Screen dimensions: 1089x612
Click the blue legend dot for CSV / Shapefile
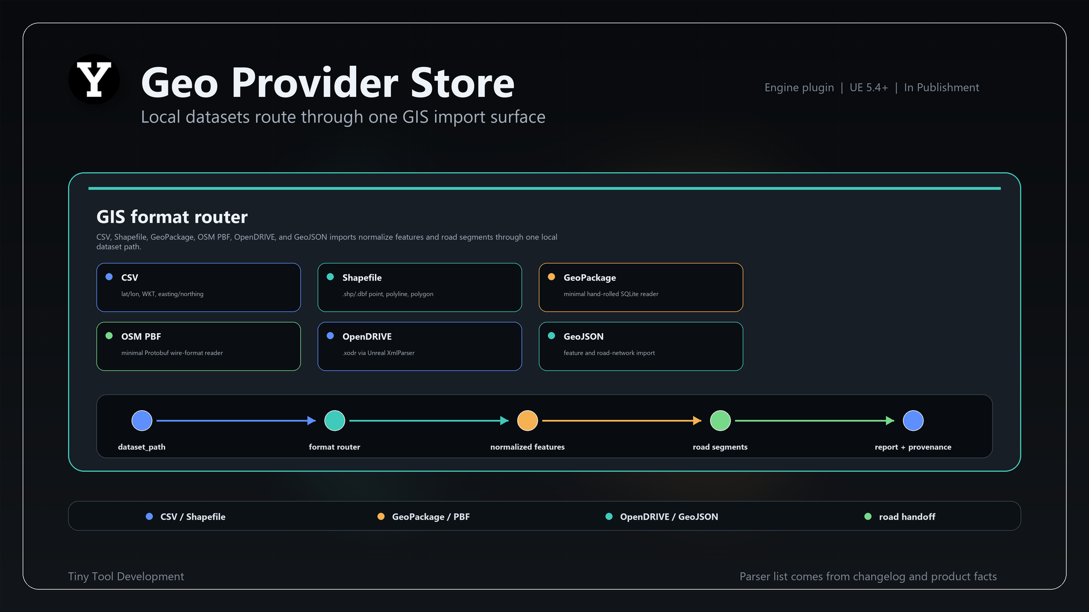tap(149, 516)
